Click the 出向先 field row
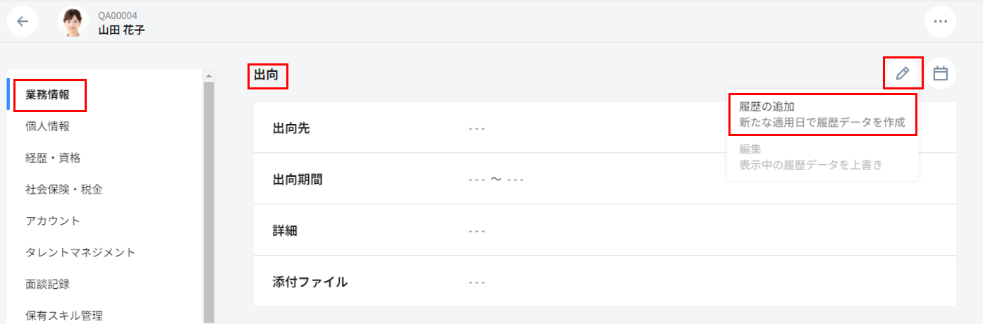Screen dimensions: 983x324 [604, 127]
